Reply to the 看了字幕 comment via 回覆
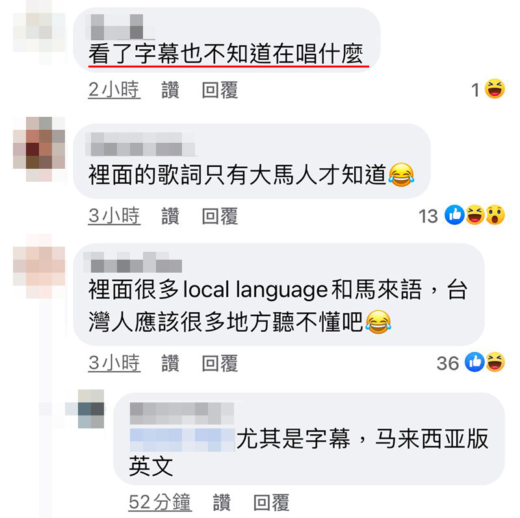This screenshot has height=518, width=520. 220,90
